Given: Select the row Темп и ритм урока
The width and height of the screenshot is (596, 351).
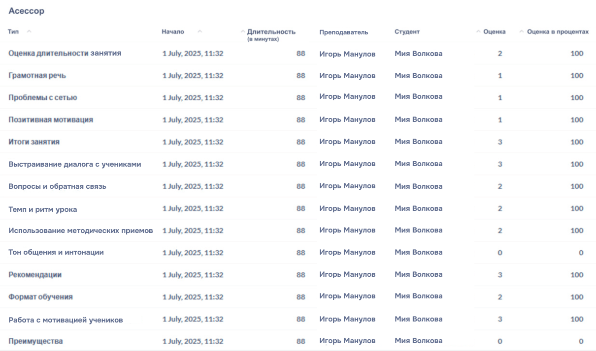Looking at the screenshot, I should 298,208.
